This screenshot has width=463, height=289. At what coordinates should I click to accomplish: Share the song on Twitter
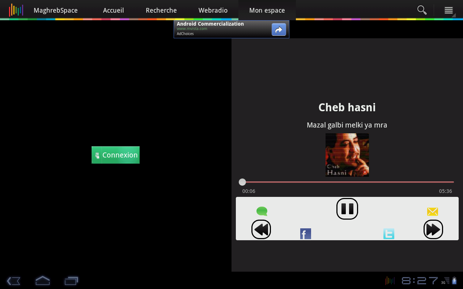coord(389,234)
